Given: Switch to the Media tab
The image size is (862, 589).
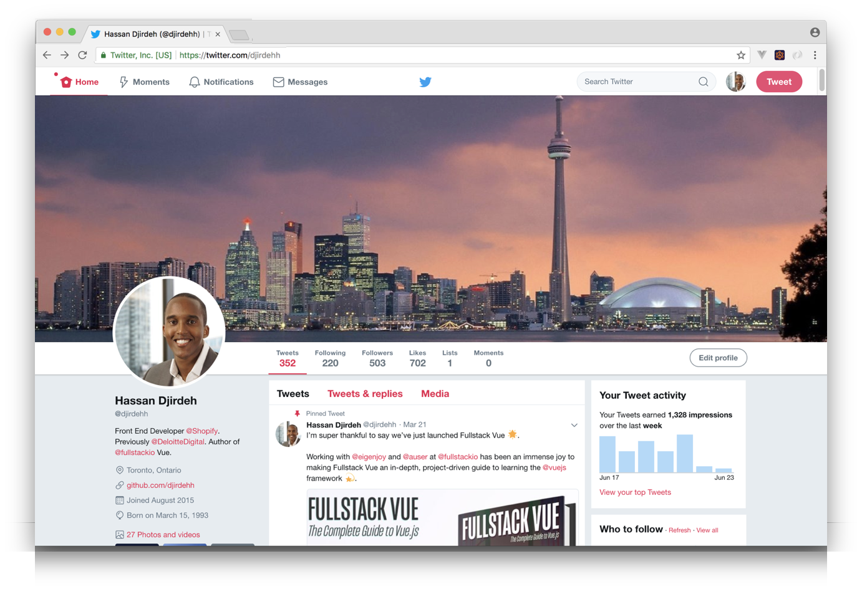Looking at the screenshot, I should pos(435,394).
